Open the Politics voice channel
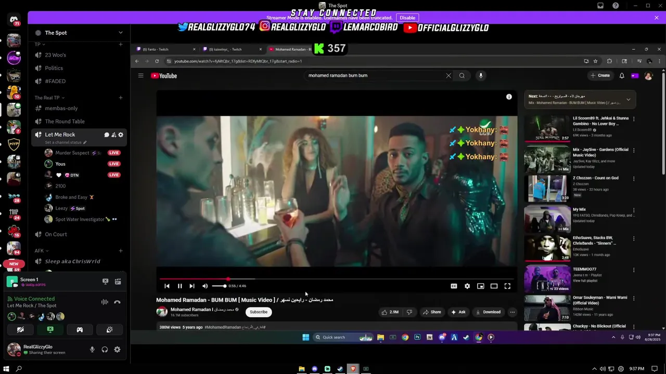This screenshot has width=666, height=374. 78,68
